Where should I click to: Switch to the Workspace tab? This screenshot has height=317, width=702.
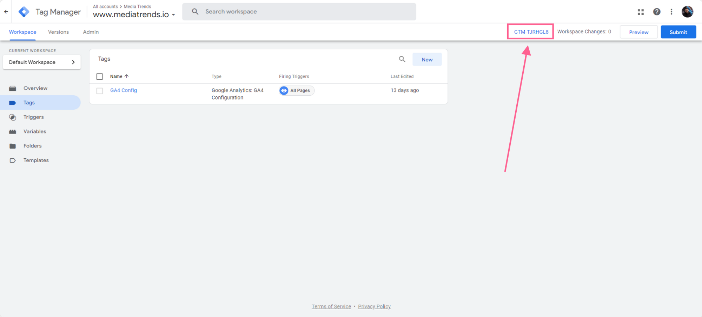(22, 32)
